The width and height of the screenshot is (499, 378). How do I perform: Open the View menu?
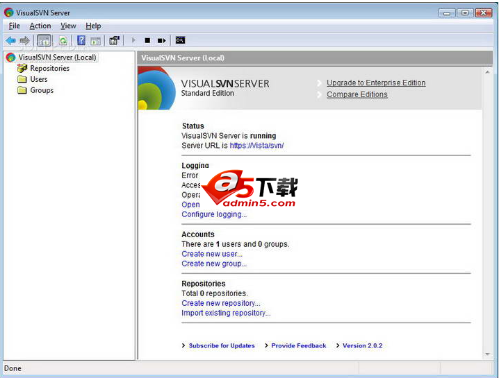tap(68, 26)
